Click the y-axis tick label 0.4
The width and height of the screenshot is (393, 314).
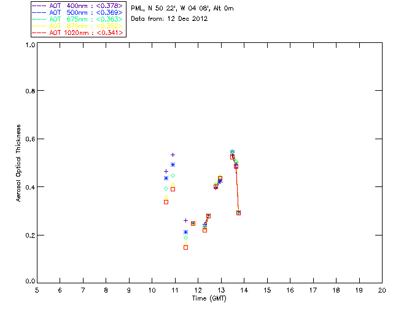click(x=30, y=187)
